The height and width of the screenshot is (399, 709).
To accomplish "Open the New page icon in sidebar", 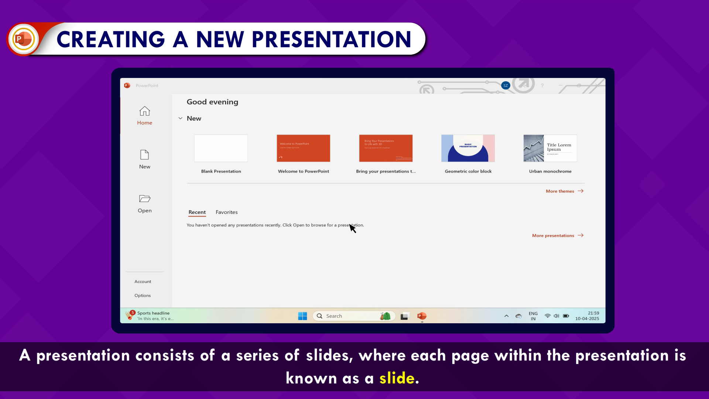I will pos(144,155).
